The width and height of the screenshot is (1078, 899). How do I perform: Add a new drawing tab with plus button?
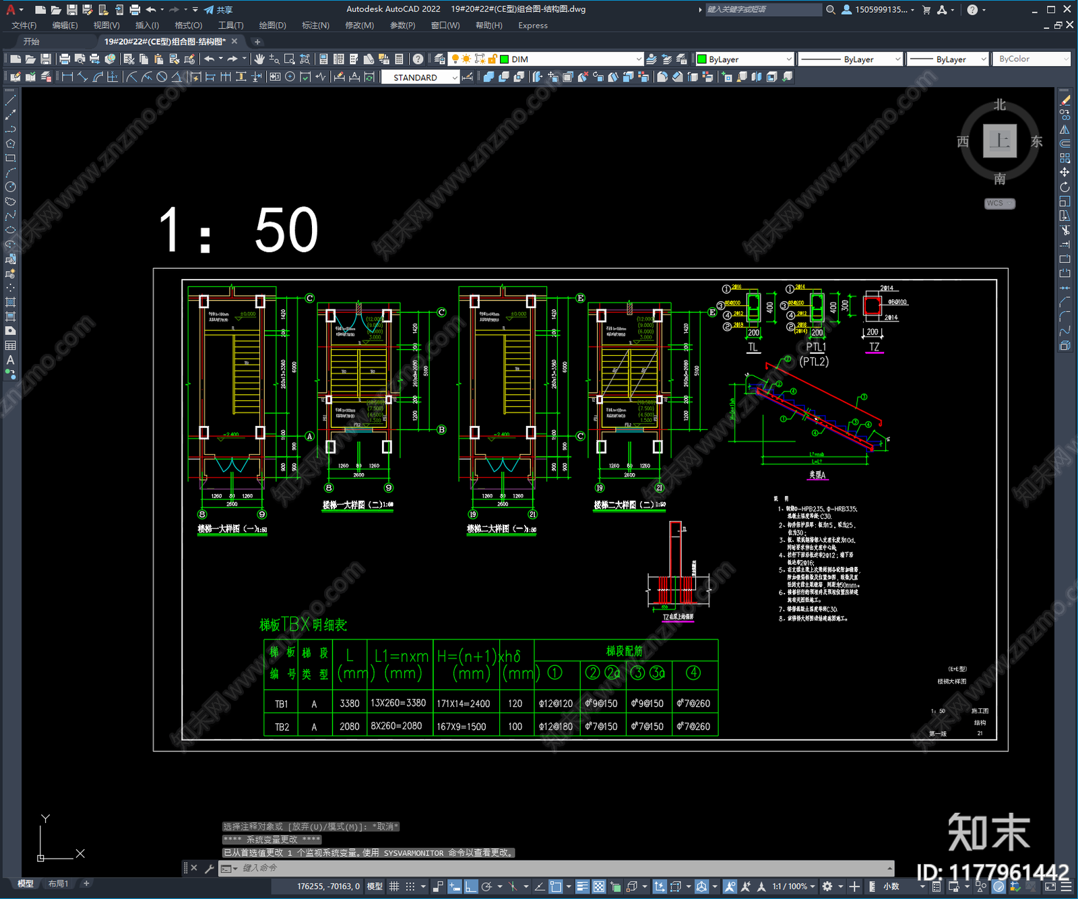[257, 42]
